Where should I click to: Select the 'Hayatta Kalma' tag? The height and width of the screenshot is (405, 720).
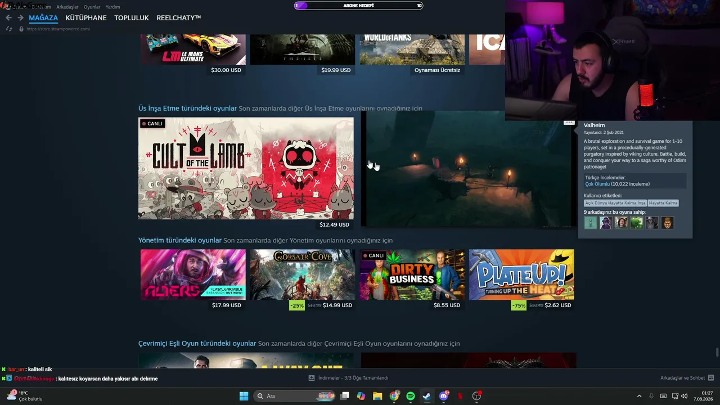tap(663, 203)
